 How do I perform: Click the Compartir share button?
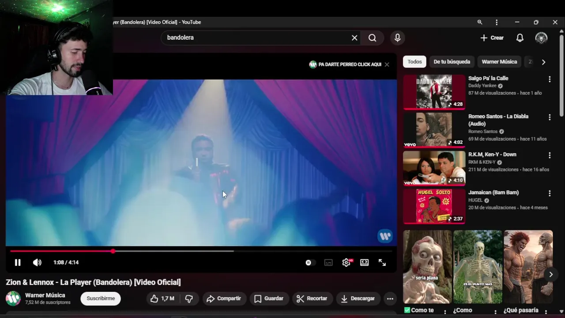point(224,299)
